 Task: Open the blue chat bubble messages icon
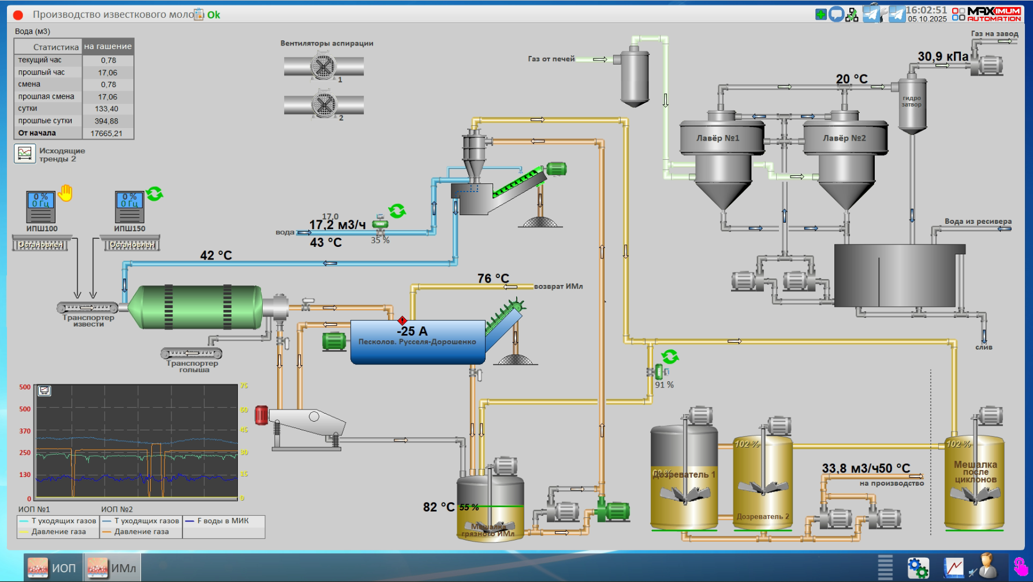836,14
